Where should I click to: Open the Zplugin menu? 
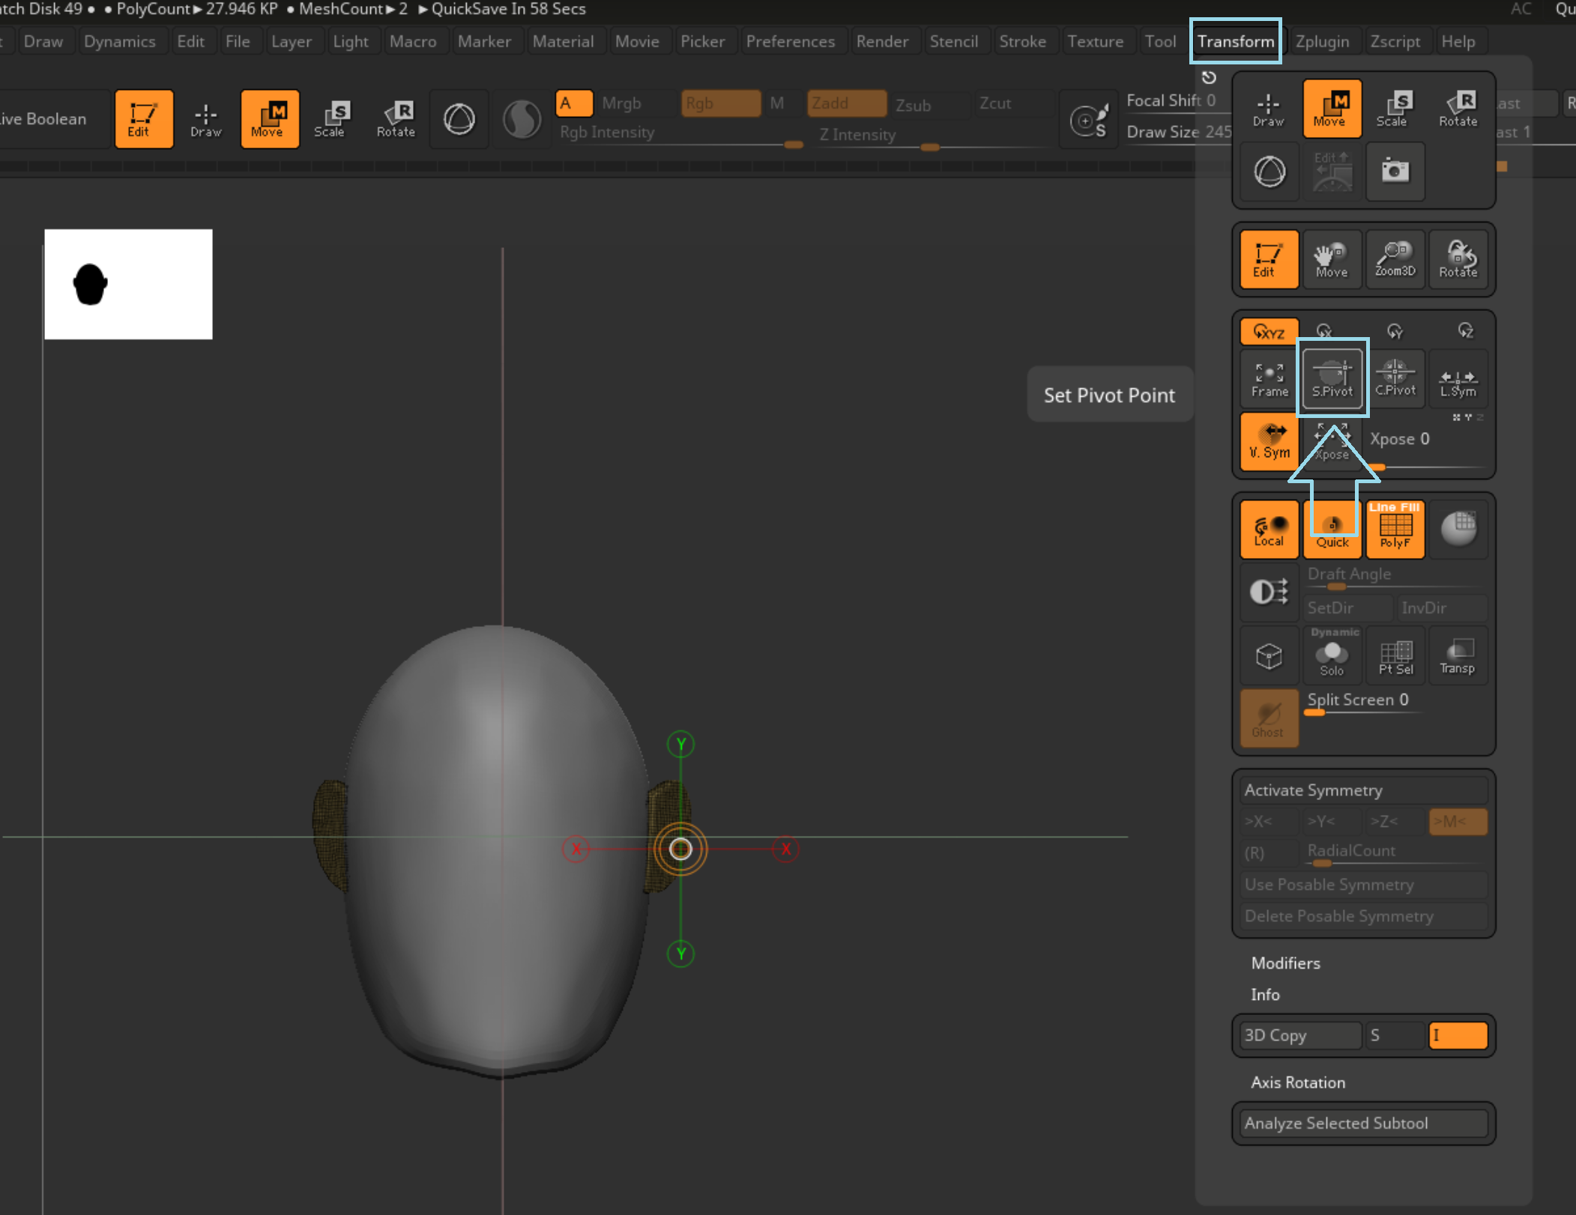tap(1322, 41)
